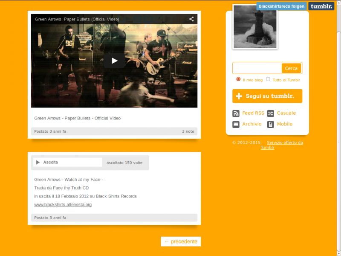The width and height of the screenshot is (341, 256).
Task: Click the tumblr logo button at top
Action: click(321, 6)
